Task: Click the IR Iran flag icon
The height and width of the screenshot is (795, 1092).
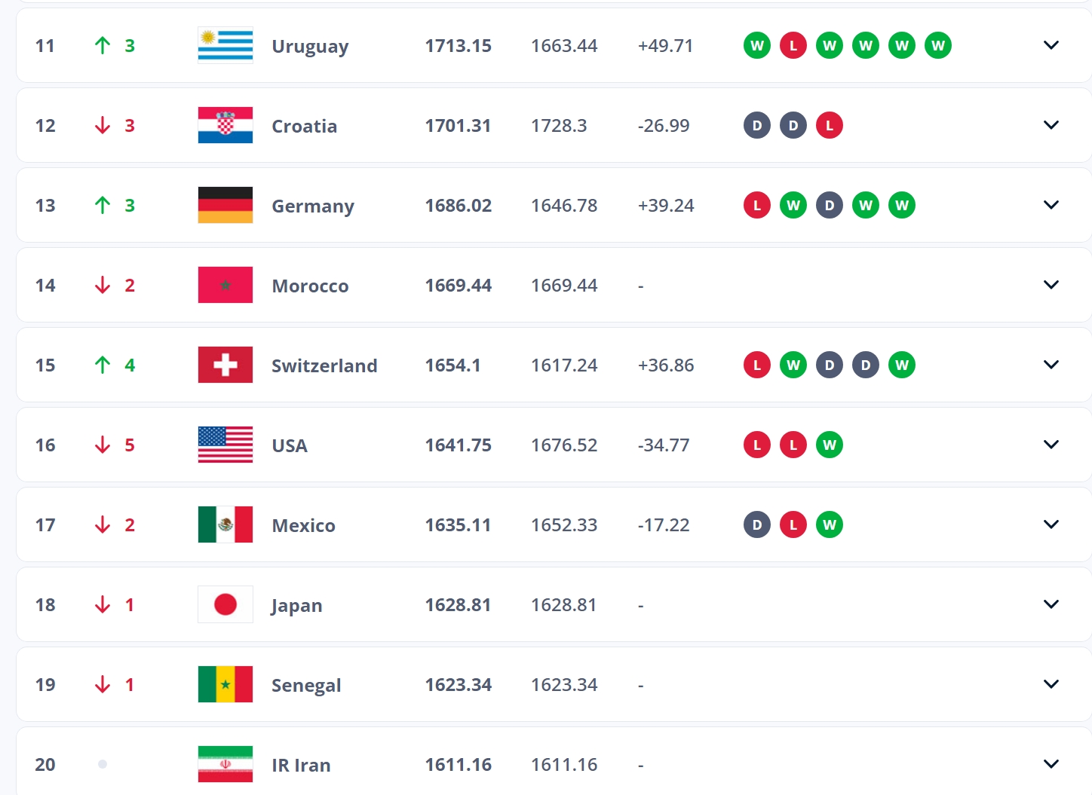Action: (225, 765)
